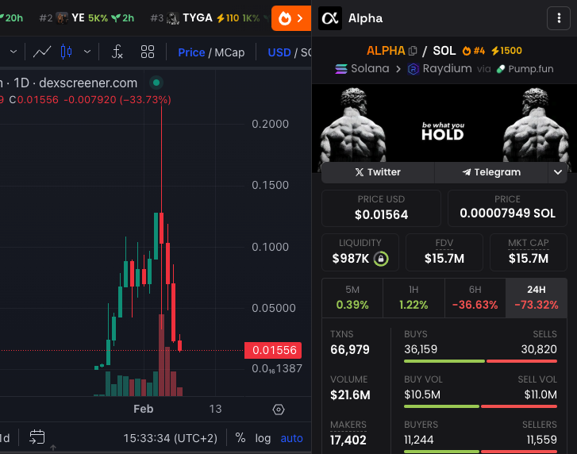This screenshot has height=454, width=577.
Task: Click the Alpha logo icon
Action: pos(330,18)
